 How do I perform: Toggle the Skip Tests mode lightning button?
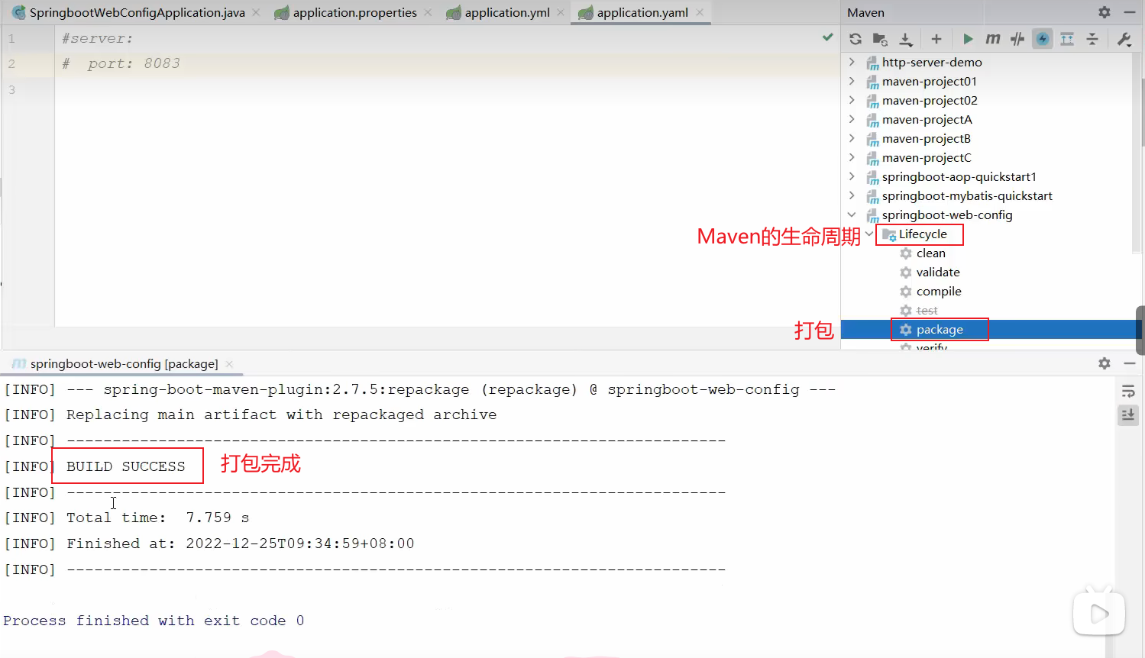(1042, 39)
